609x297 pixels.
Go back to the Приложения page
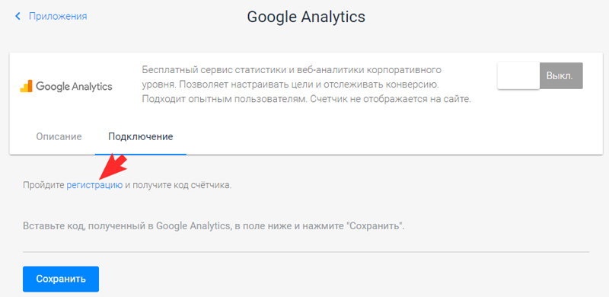click(x=58, y=16)
